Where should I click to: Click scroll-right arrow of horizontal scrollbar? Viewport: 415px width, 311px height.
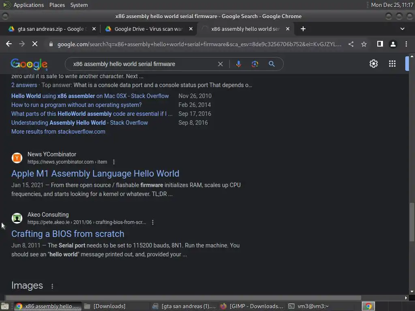tap(406, 298)
